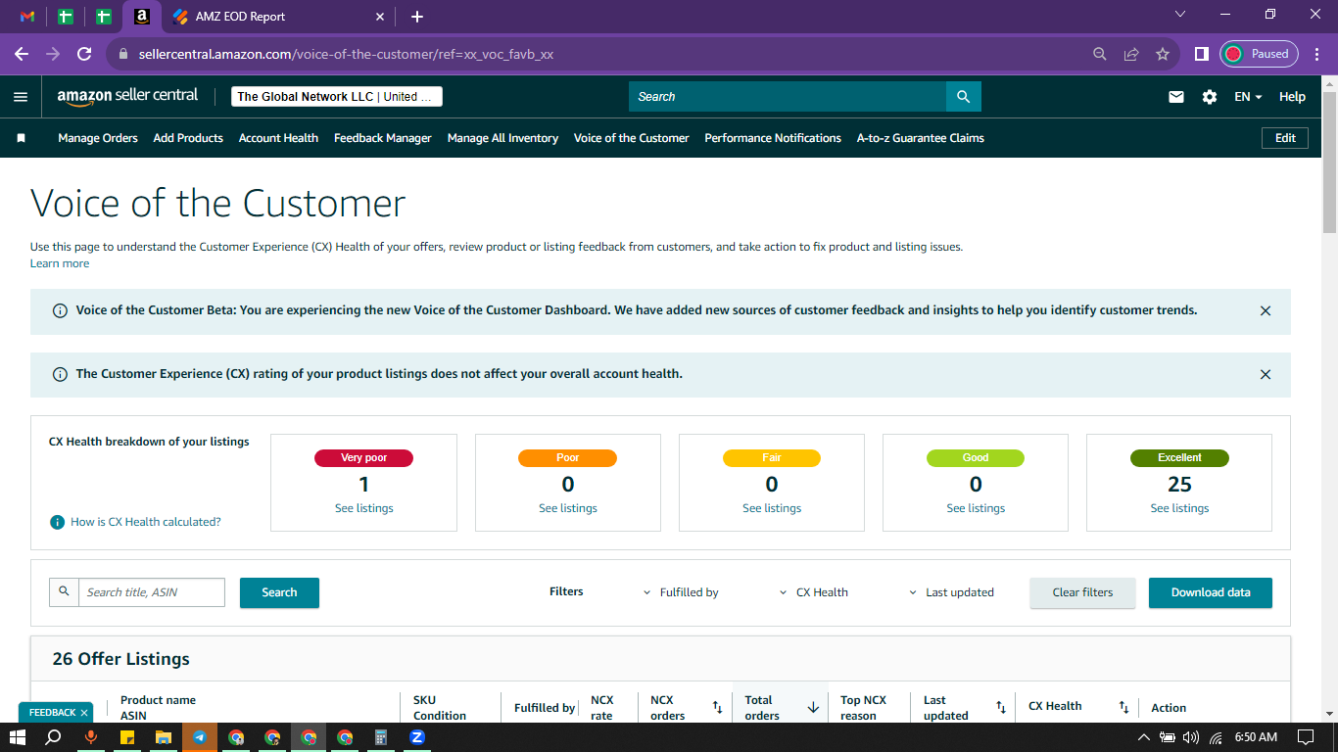
Task: Click the teal Search button
Action: coord(279,592)
